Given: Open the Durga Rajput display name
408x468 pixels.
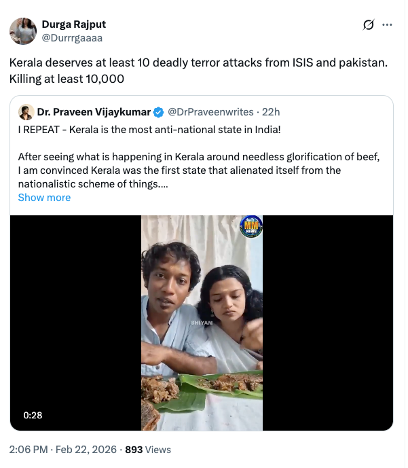Looking at the screenshot, I should pos(70,24).
